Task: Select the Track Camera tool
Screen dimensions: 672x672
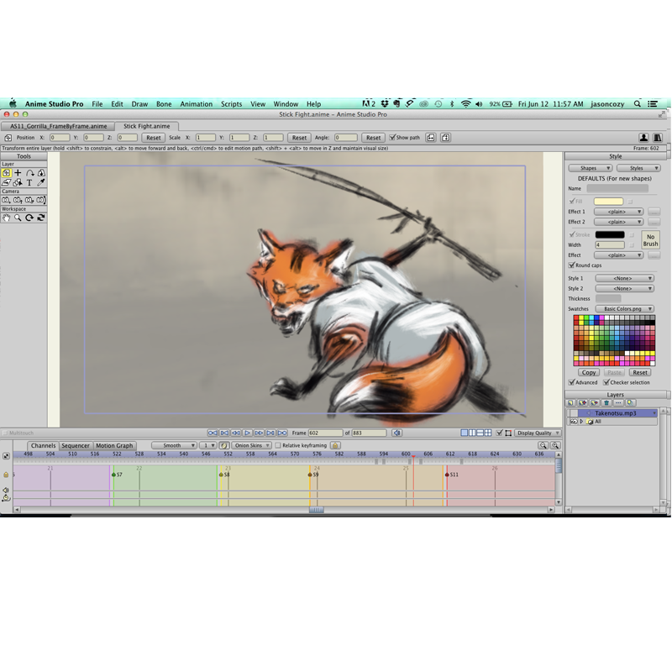Action: point(6,200)
